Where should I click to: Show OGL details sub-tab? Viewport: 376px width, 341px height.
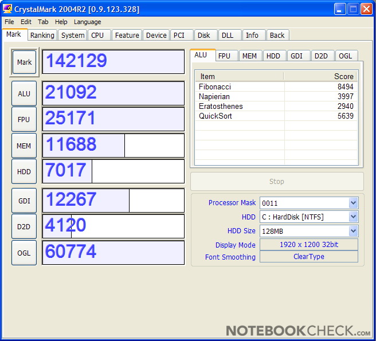coord(347,56)
